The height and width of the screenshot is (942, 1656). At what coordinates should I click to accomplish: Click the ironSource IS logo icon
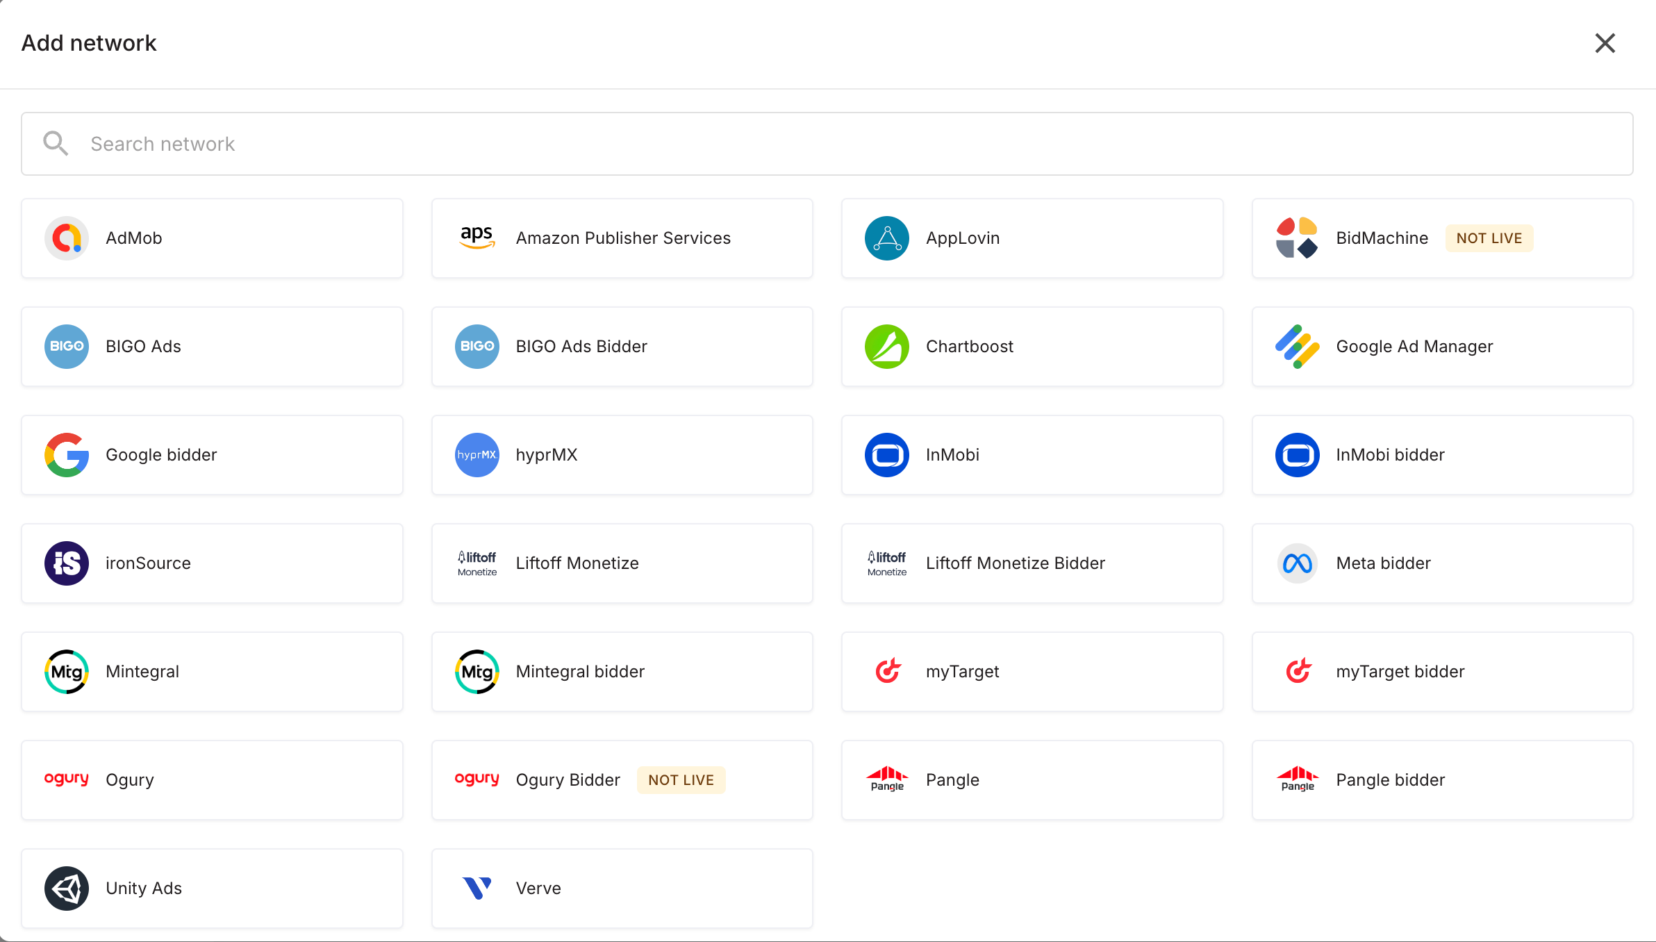[x=67, y=563]
